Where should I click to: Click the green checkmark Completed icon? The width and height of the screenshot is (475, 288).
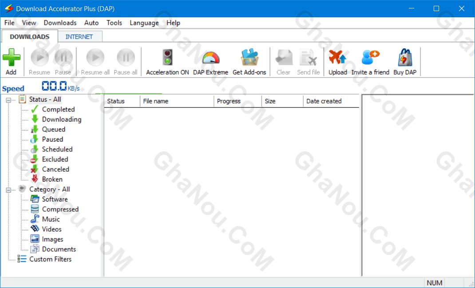coord(35,109)
